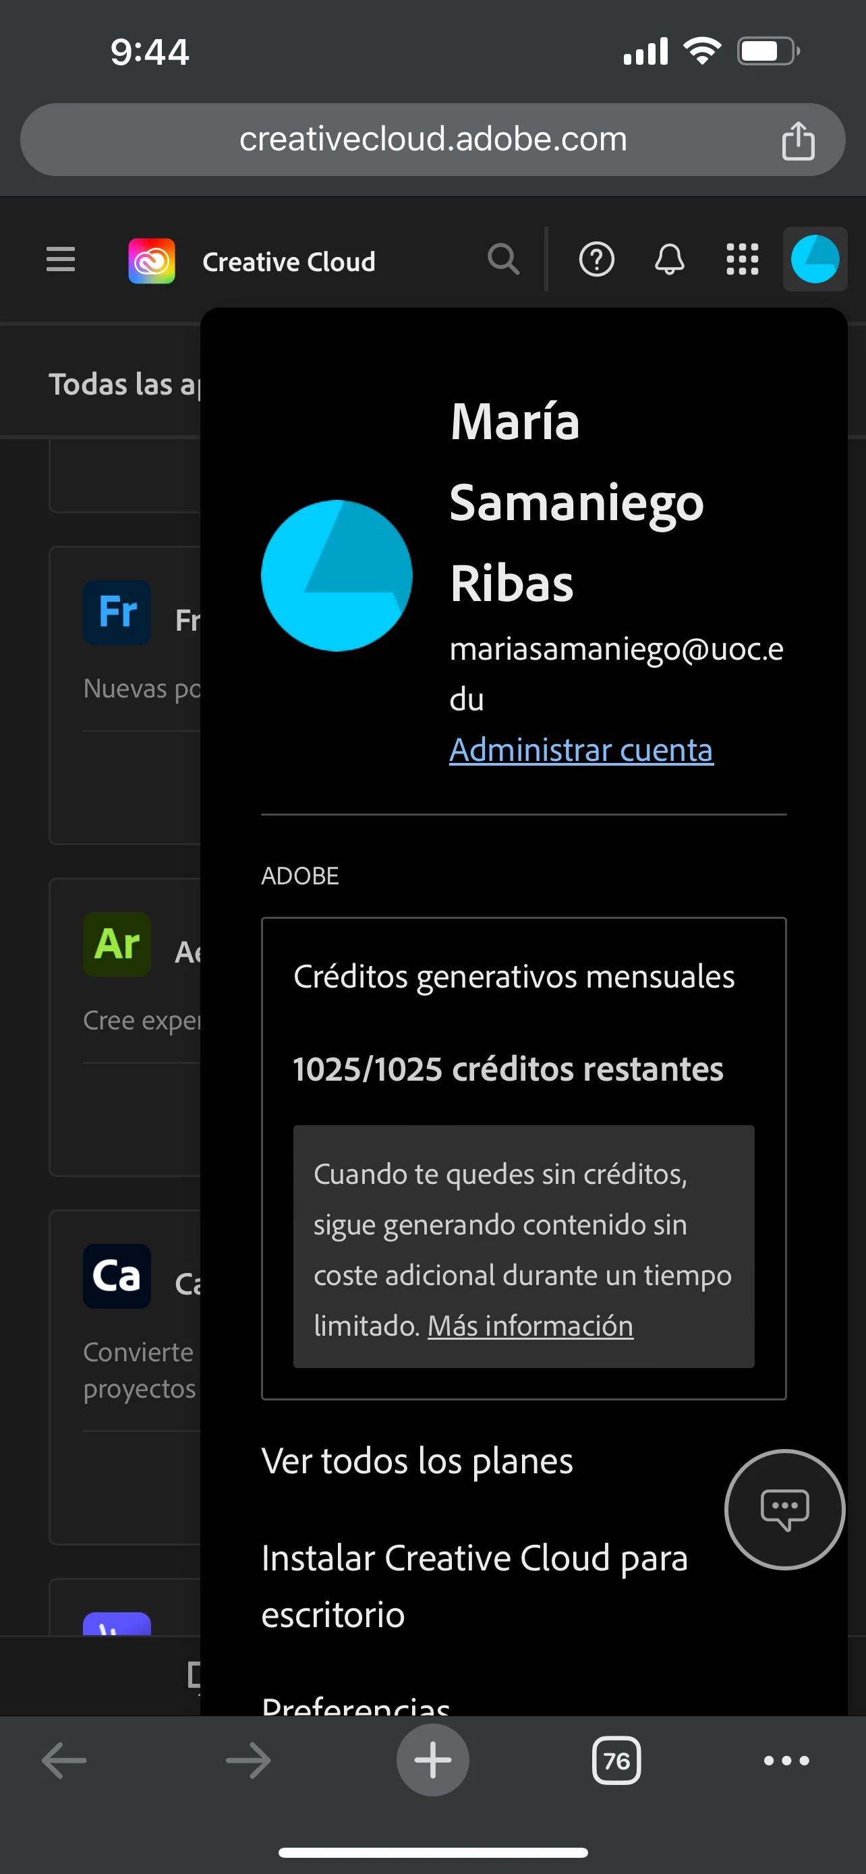Tap the Convierte proyectos Capture description
This screenshot has width=866, height=1874.
(140, 1371)
